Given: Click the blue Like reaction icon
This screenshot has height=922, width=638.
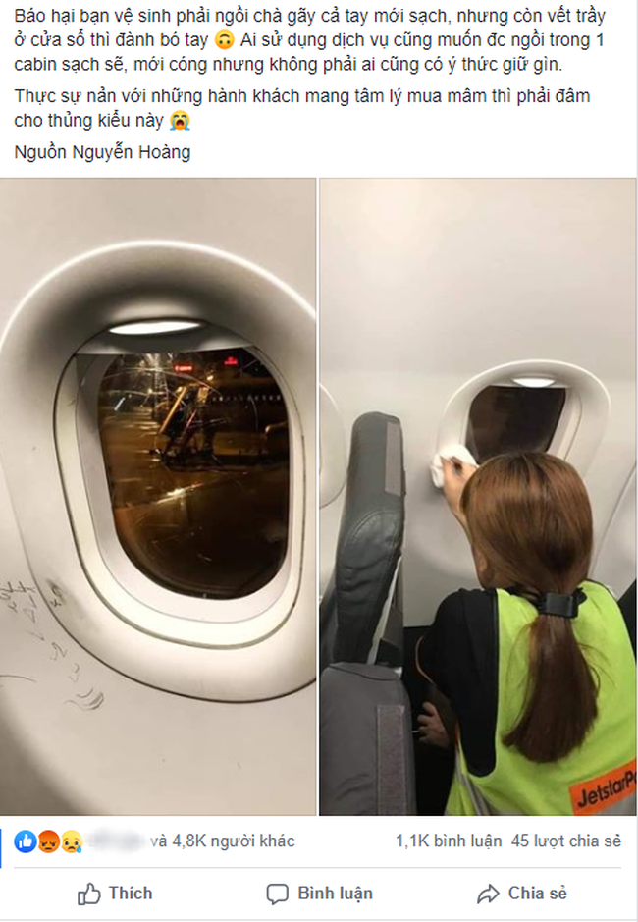Looking at the screenshot, I should point(26,842).
